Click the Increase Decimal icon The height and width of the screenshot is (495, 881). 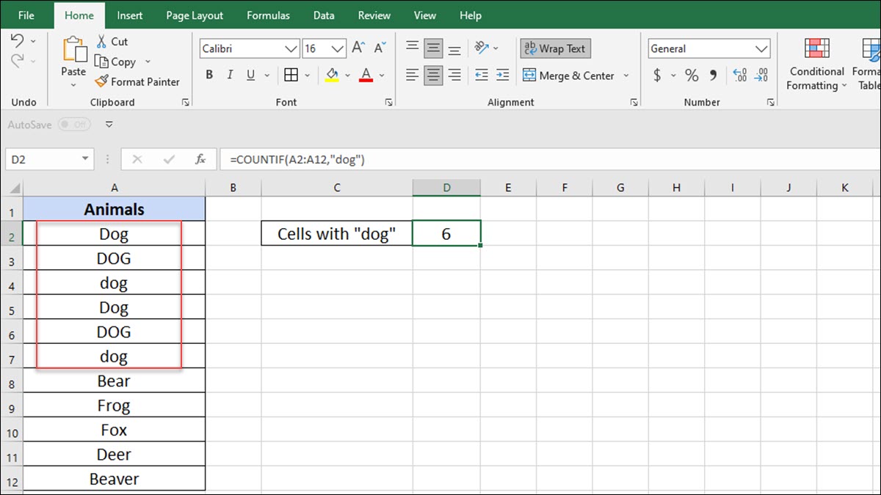(740, 75)
